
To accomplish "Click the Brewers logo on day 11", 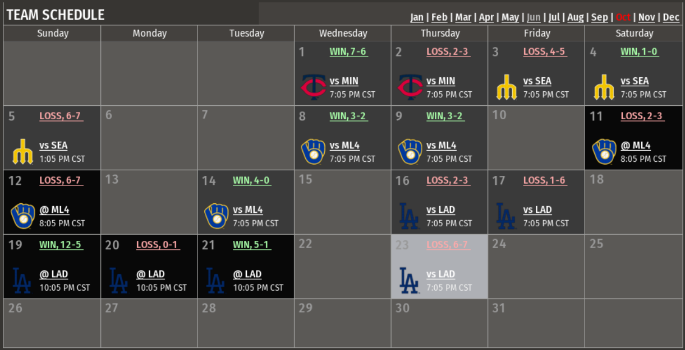I will (604, 152).
